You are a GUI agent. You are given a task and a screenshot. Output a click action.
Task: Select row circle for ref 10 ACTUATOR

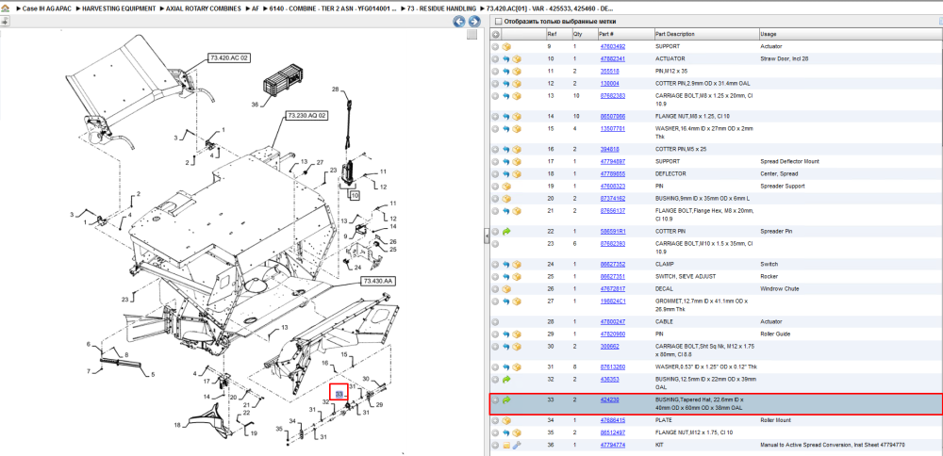(x=496, y=58)
